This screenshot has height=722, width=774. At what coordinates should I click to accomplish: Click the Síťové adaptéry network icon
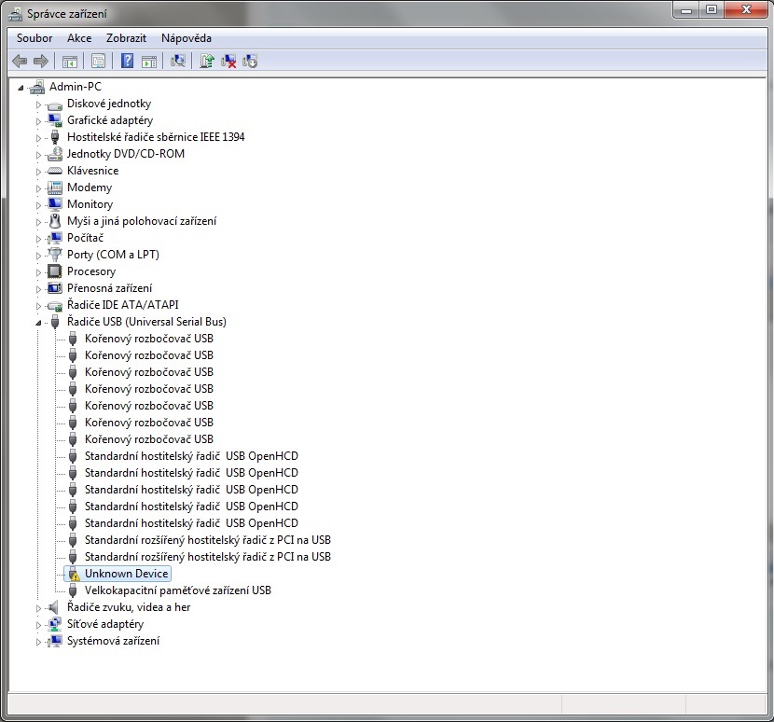click(x=54, y=624)
